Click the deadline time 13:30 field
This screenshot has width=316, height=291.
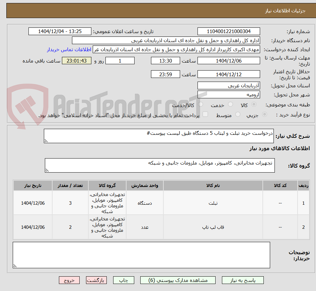click(165, 61)
